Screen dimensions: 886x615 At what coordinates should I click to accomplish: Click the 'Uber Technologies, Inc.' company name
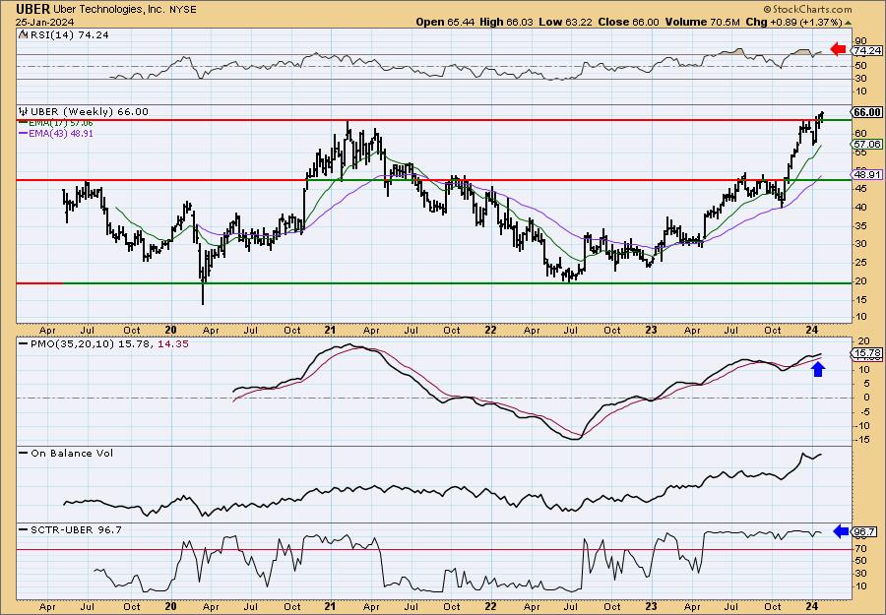coord(109,10)
